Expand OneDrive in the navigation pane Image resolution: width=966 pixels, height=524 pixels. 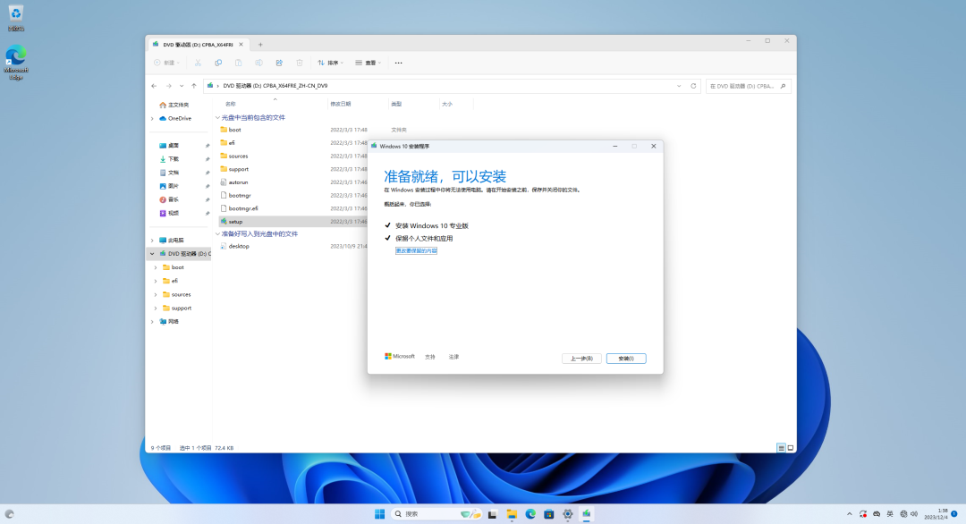[x=152, y=119]
